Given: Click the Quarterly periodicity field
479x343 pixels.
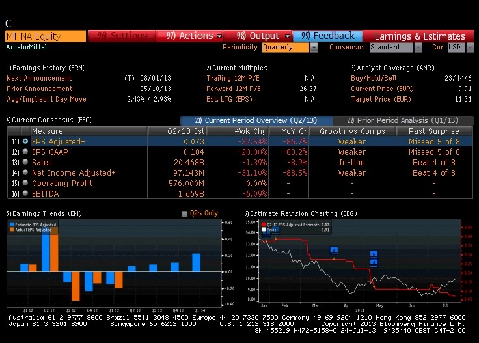Looking at the screenshot, I should click(285, 48).
